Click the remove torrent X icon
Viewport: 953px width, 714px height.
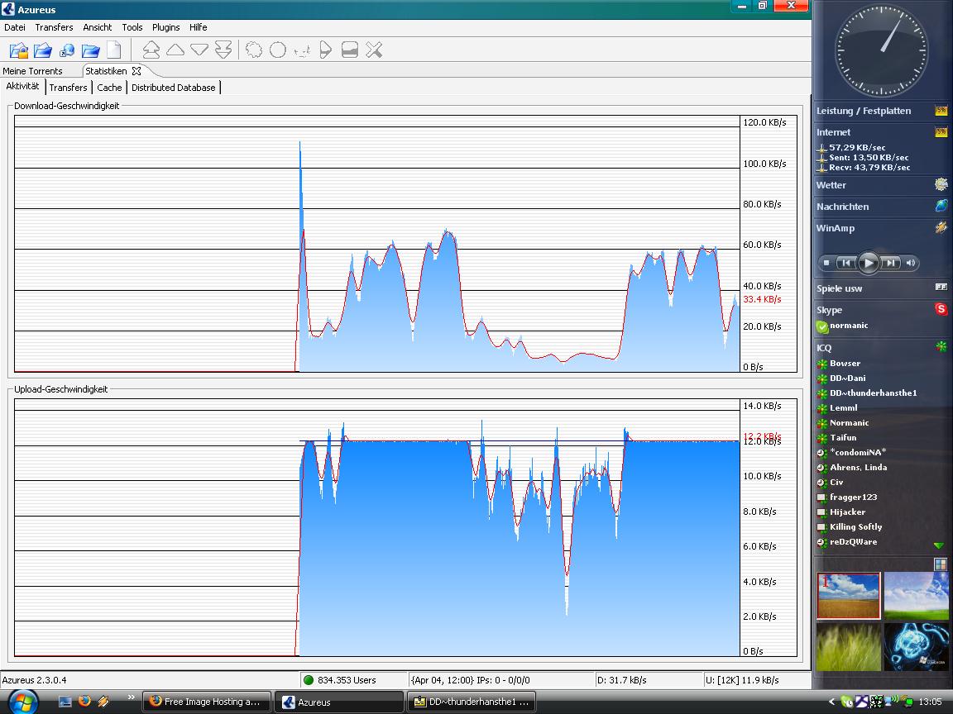[374, 50]
